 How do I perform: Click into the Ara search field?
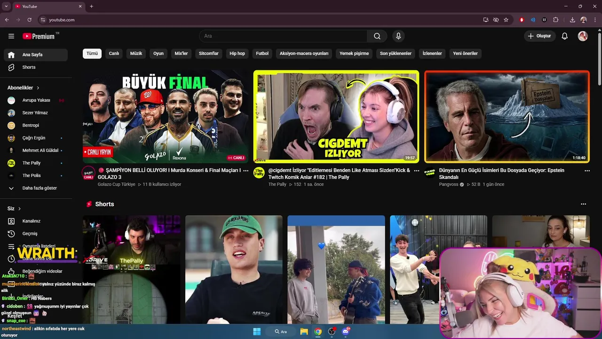coord(283,36)
